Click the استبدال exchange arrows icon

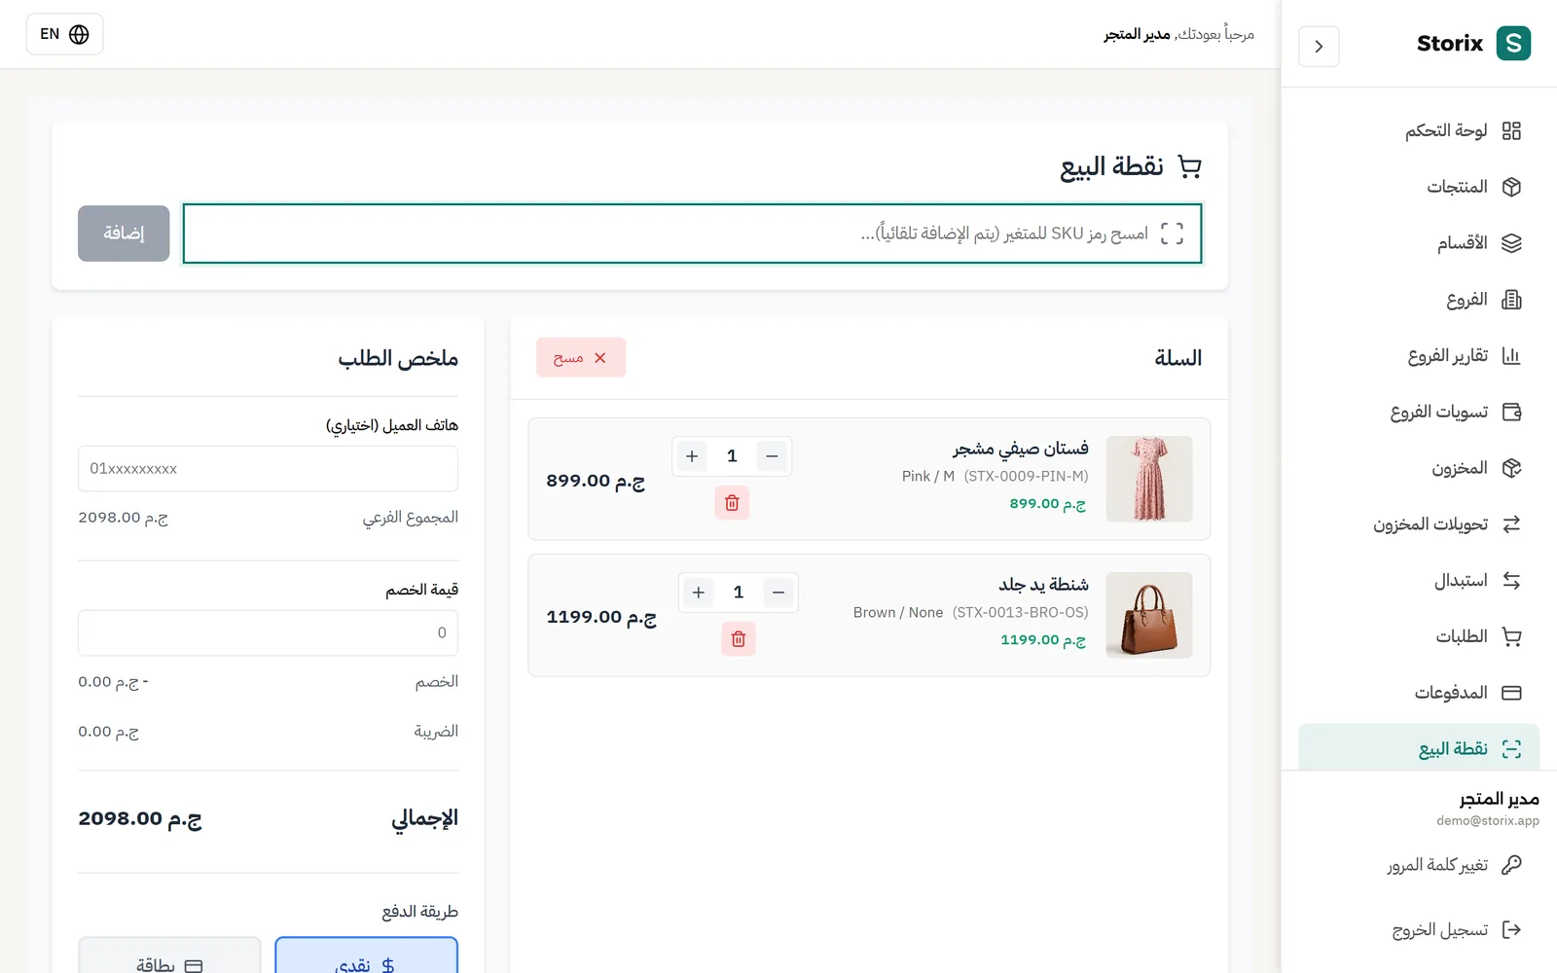coord(1511,581)
